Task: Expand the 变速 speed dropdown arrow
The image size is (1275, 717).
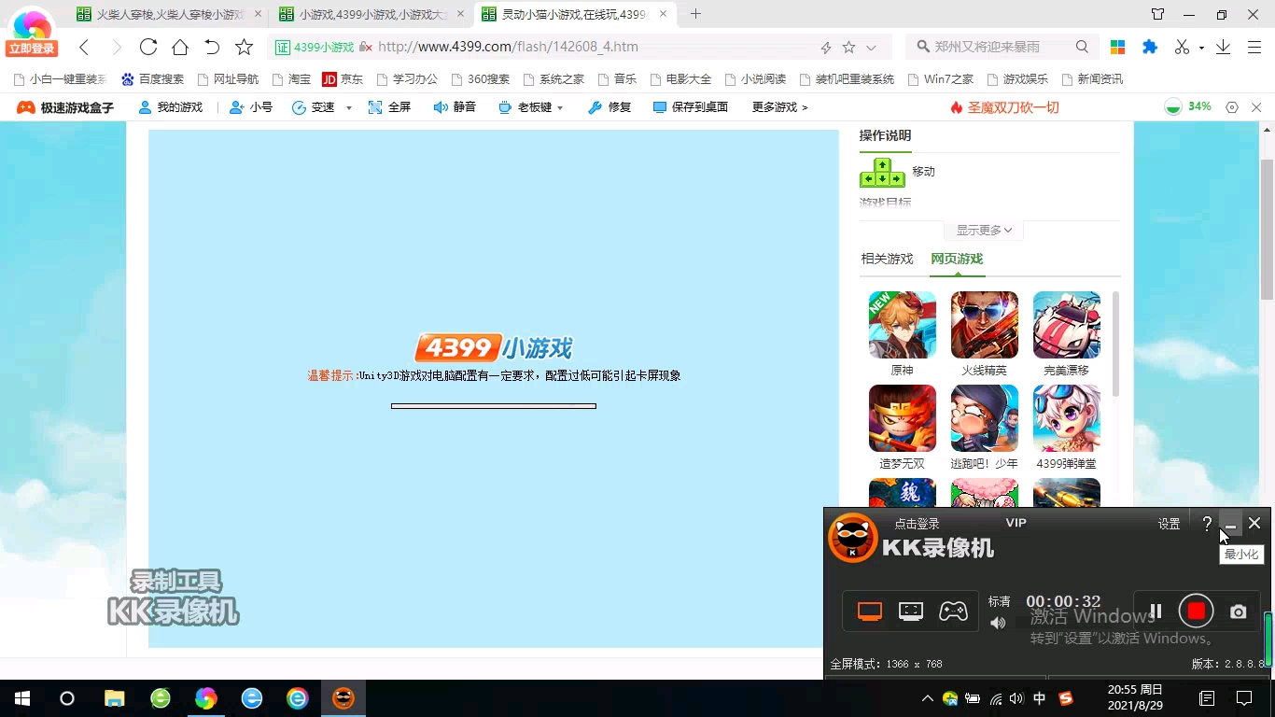Action: [349, 108]
